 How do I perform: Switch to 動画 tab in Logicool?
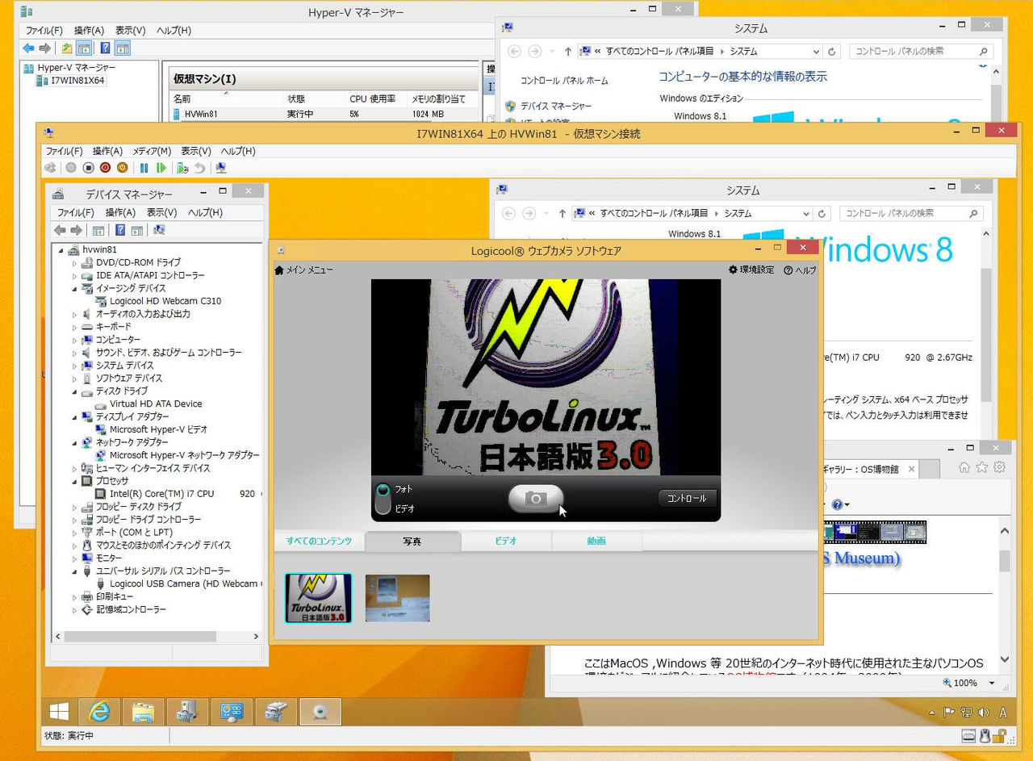(x=596, y=541)
